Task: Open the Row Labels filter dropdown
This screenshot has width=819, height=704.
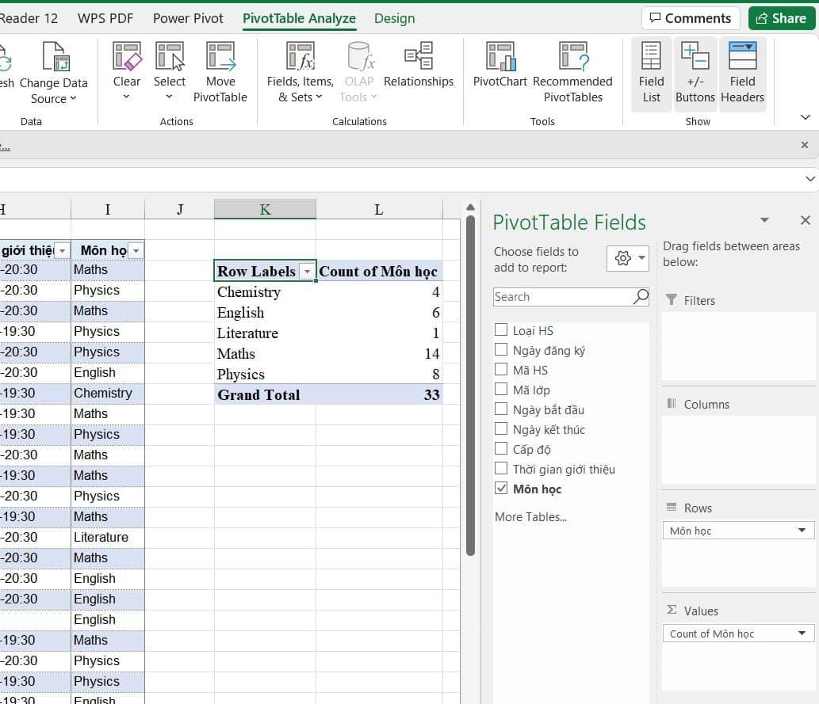Action: 307,272
